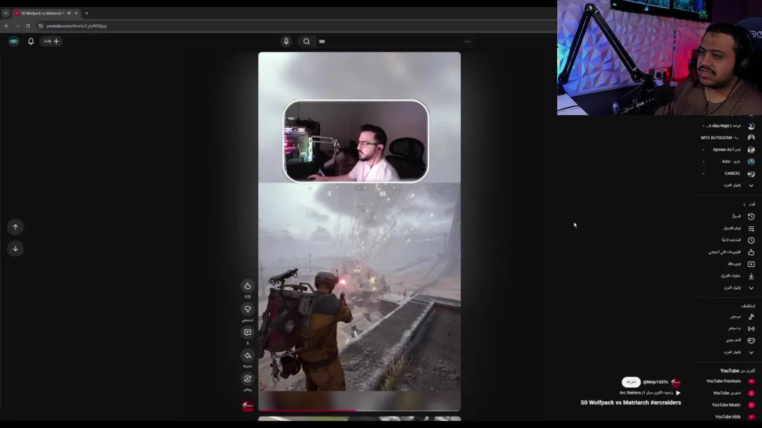Open Playlists in sidebar

click(729, 228)
